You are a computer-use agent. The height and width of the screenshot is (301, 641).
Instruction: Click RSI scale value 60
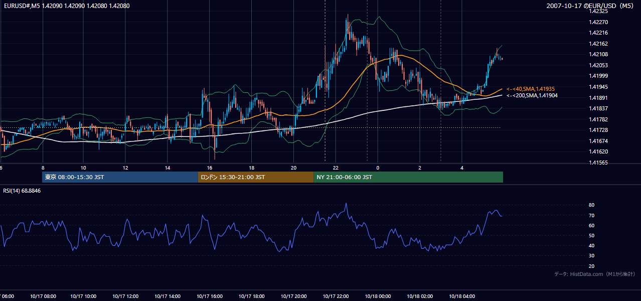point(592,225)
